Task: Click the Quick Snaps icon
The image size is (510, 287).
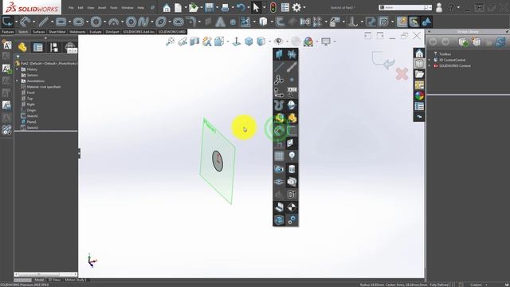Action: click(384, 22)
